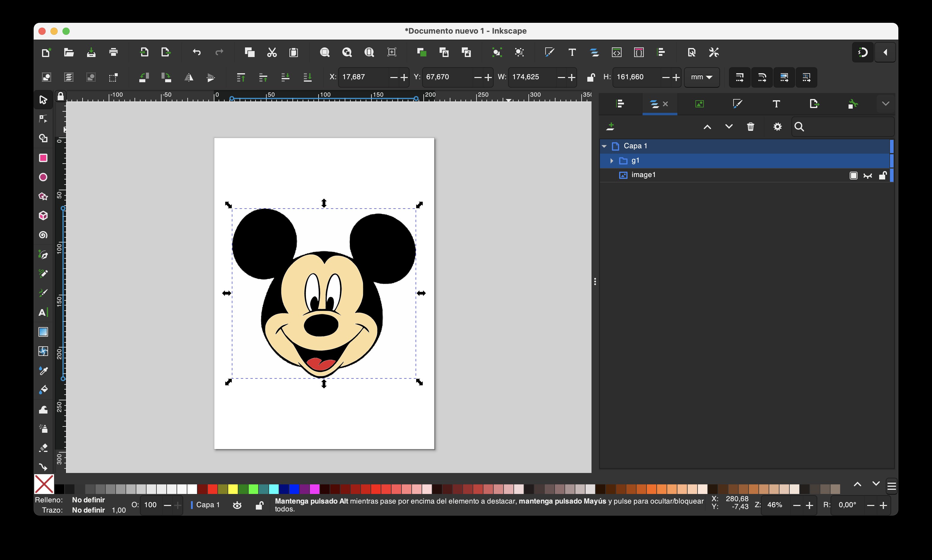This screenshot has width=932, height=560.
Task: Select the Eraser tool
Action: coord(43,447)
